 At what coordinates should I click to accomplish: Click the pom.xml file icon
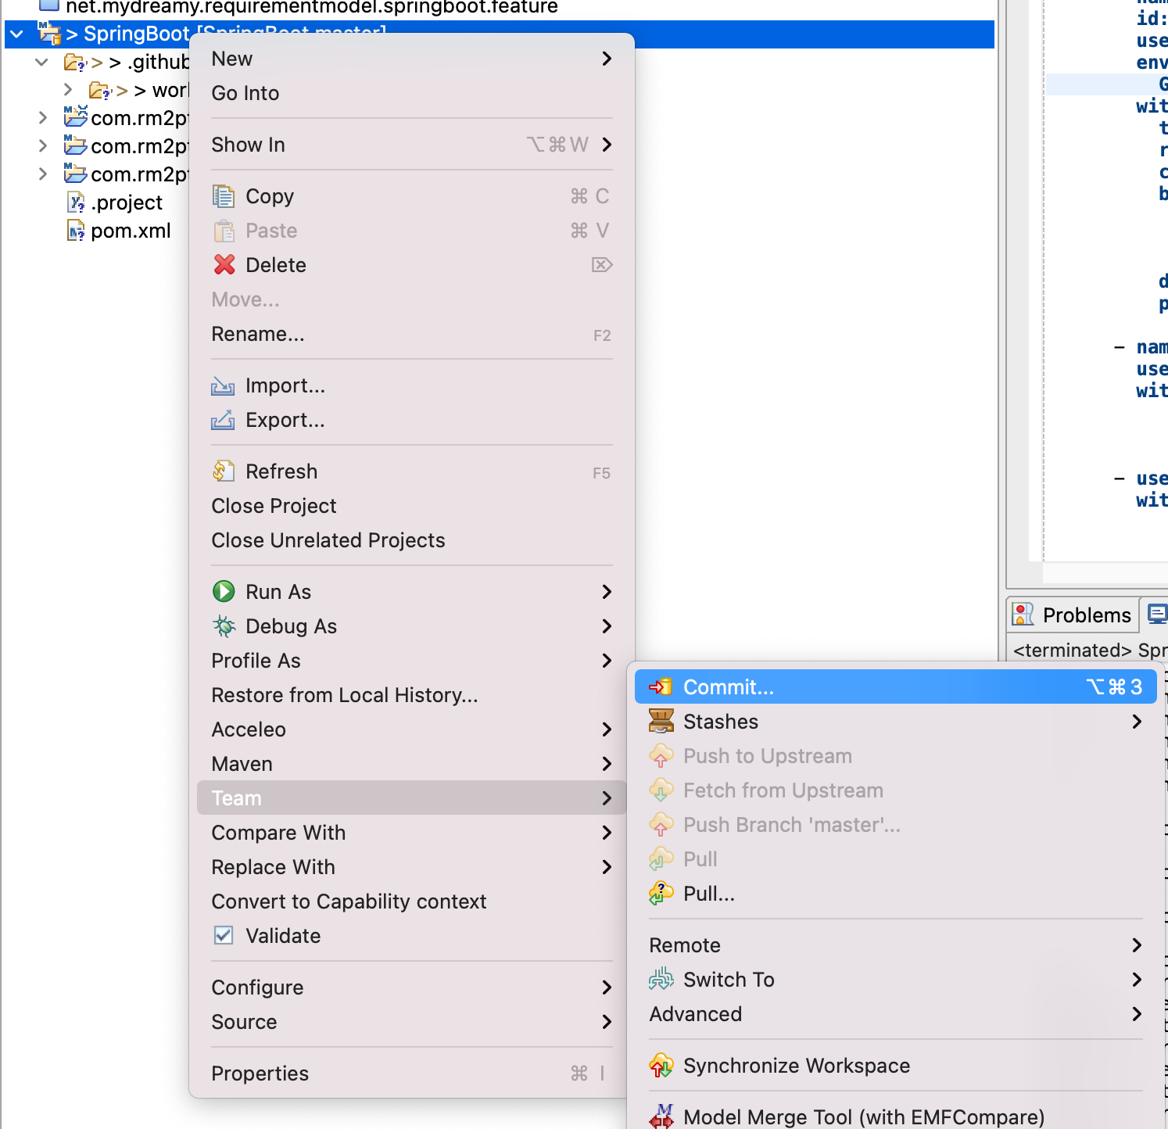point(76,231)
